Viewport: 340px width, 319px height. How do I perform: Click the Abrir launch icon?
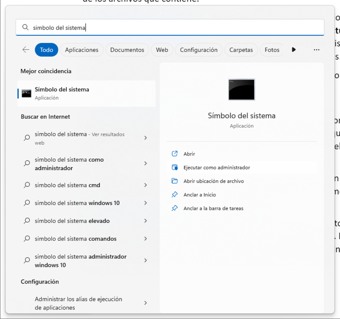pos(175,154)
